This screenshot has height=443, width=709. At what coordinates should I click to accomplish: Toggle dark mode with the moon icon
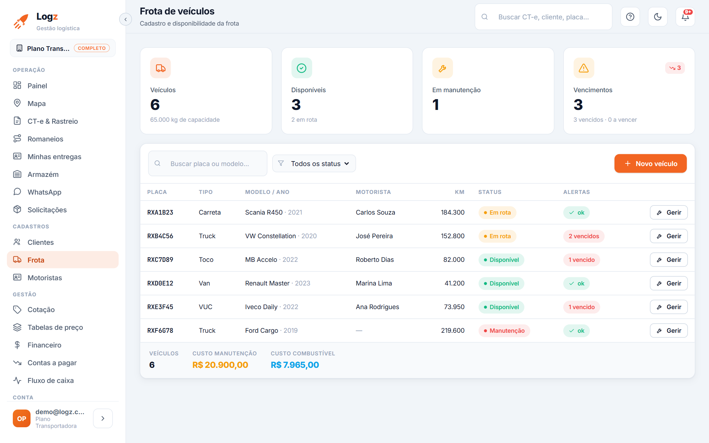point(657,17)
